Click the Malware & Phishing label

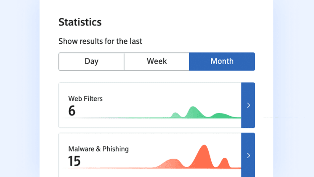[x=98, y=149]
